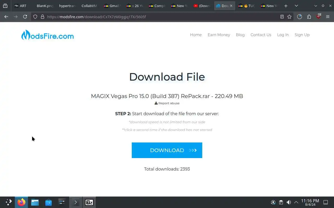The width and height of the screenshot is (334, 208).
Task: Open the Extensions puzzle icon
Action: click(309, 17)
